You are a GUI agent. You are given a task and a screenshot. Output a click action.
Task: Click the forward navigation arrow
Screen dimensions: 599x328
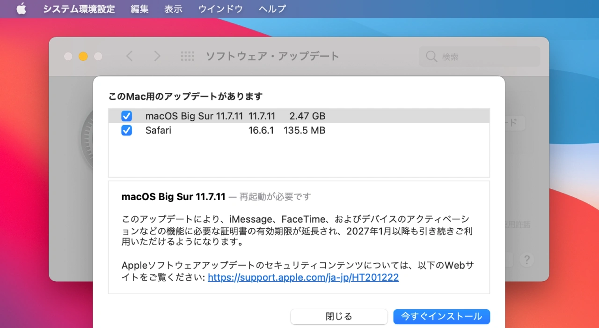click(157, 56)
